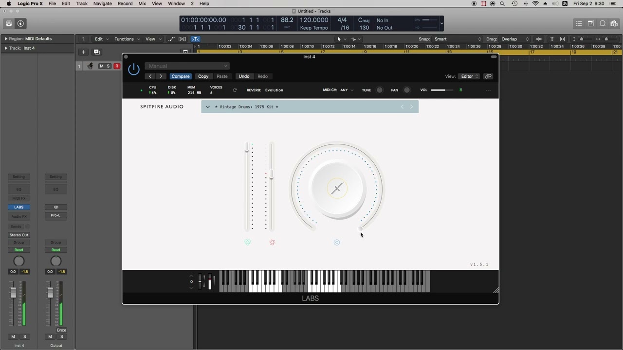The width and height of the screenshot is (623, 350).
Task: Click the LABS expression slider handle
Action: point(247,147)
